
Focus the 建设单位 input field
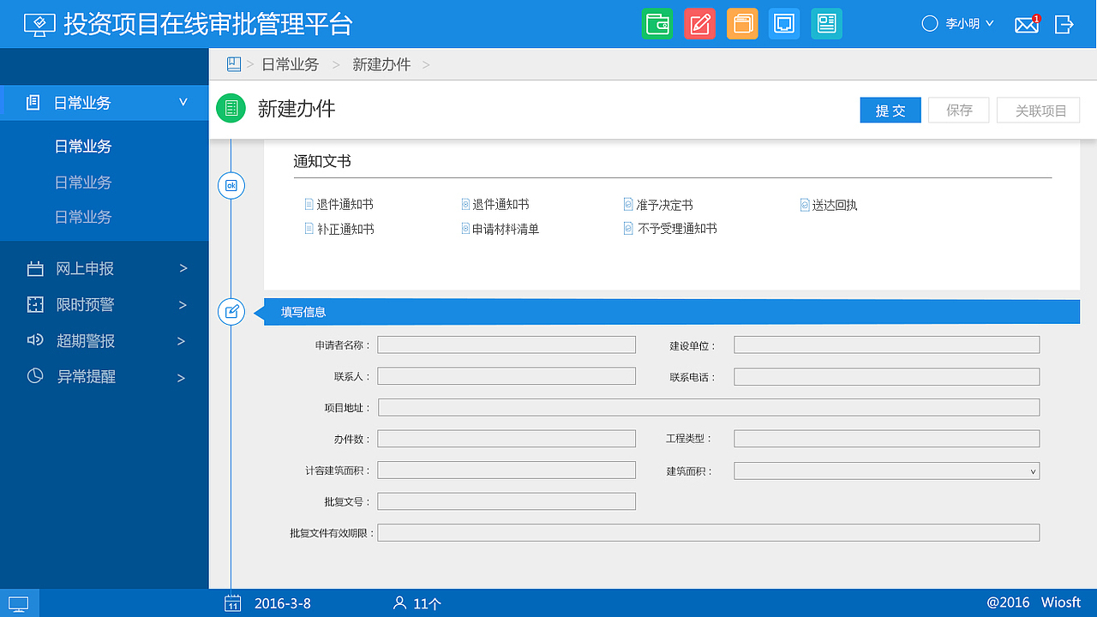pyautogui.click(x=887, y=344)
